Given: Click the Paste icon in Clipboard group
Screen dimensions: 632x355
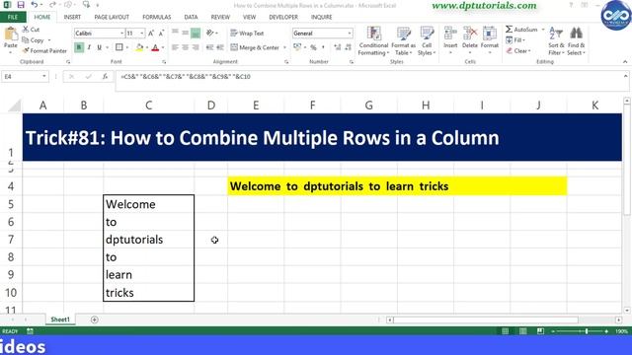Looking at the screenshot, I should pyautogui.click(x=11, y=35).
